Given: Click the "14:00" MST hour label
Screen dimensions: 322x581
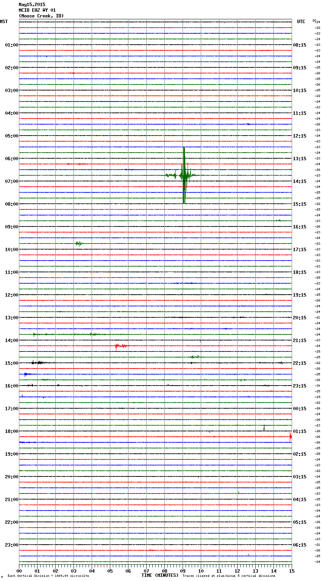Looking at the screenshot, I should [x=11, y=340].
